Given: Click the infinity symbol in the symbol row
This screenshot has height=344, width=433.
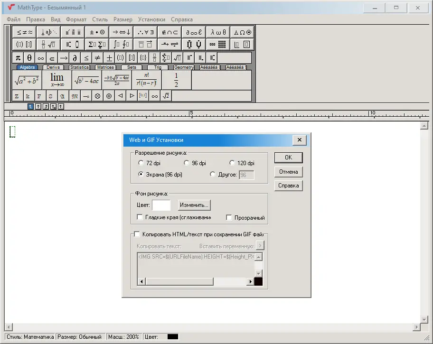Looking at the screenshot, I should pyautogui.click(x=40, y=57).
